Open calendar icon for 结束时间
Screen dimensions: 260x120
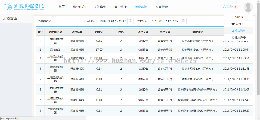[x=183, y=21]
